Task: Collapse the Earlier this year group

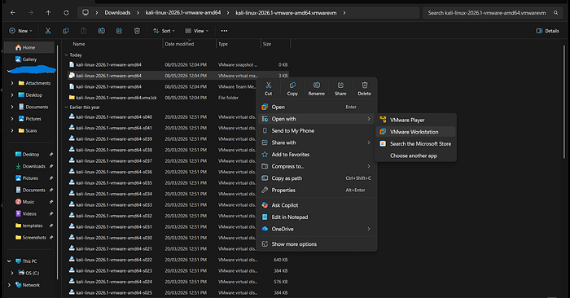Action: click(x=66, y=107)
